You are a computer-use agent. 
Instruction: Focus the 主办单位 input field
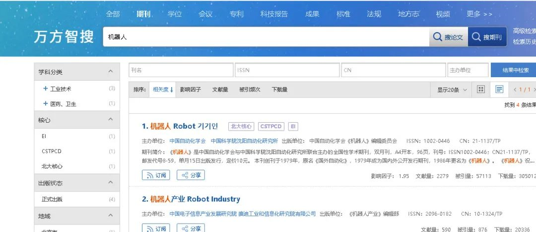468,70
